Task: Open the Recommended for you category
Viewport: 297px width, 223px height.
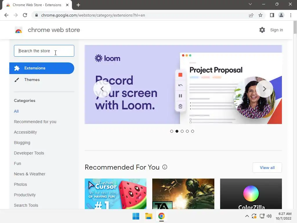Action: pyautogui.click(x=35, y=122)
